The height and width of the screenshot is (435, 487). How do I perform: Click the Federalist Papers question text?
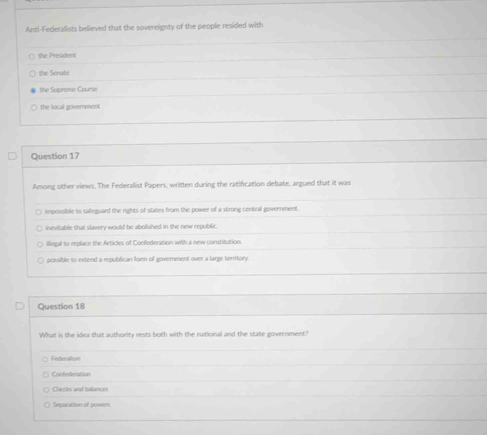tap(191, 184)
